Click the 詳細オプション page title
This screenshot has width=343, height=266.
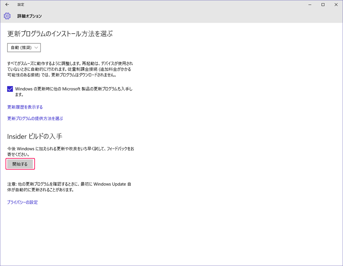point(29,16)
